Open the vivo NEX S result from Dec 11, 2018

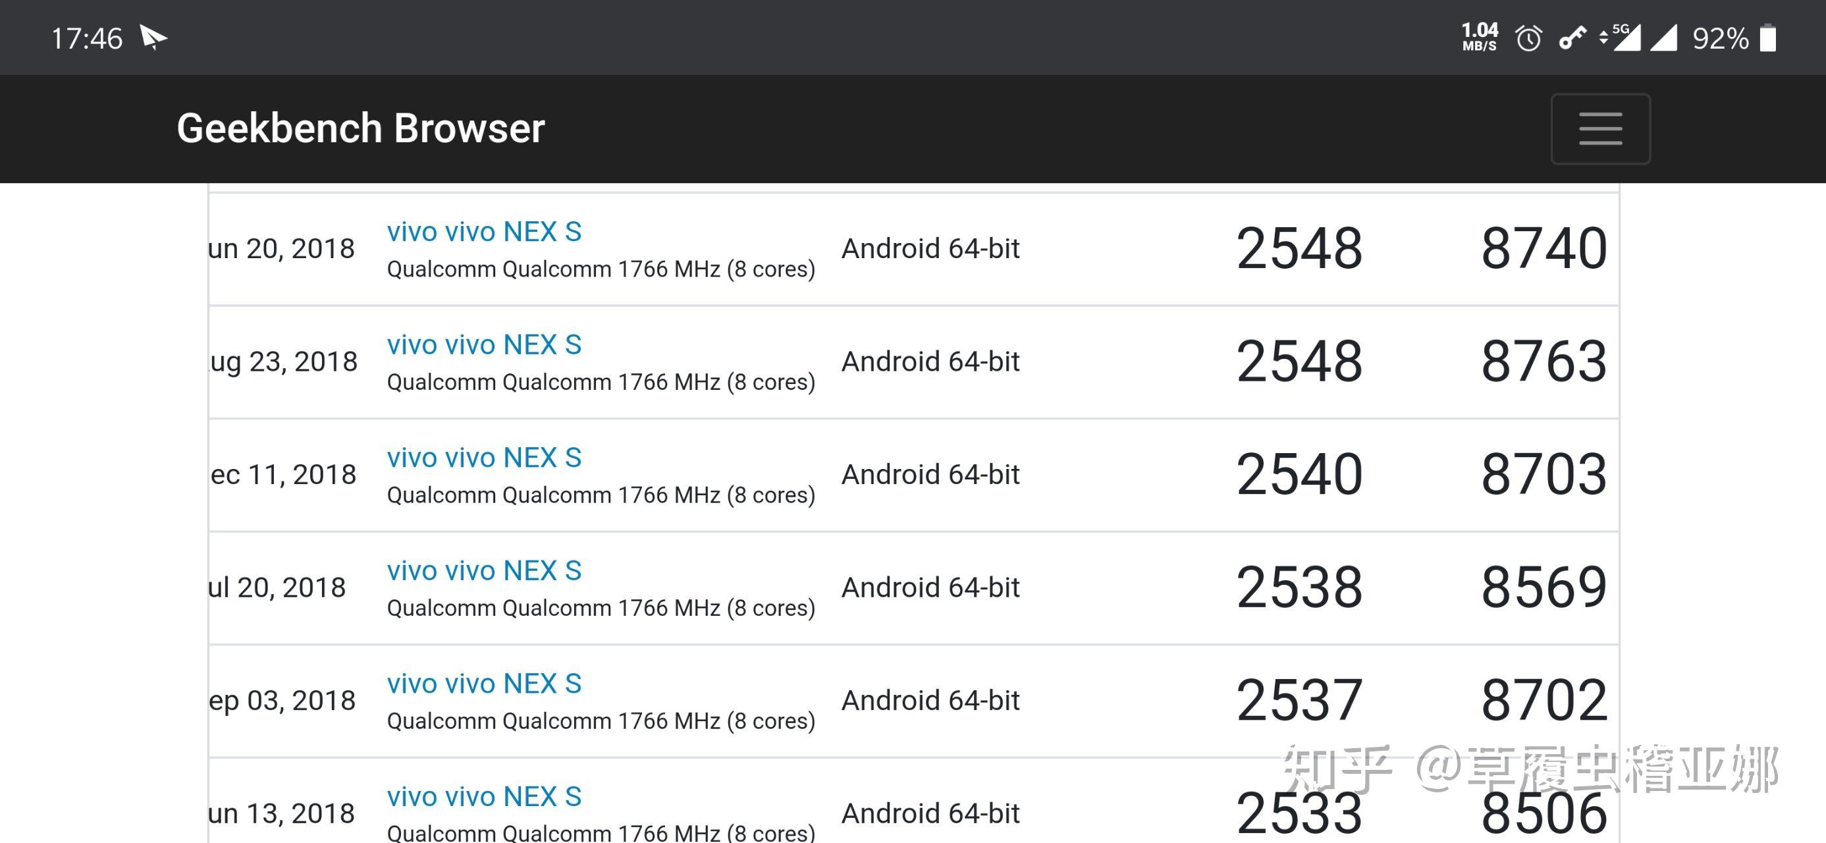484,458
